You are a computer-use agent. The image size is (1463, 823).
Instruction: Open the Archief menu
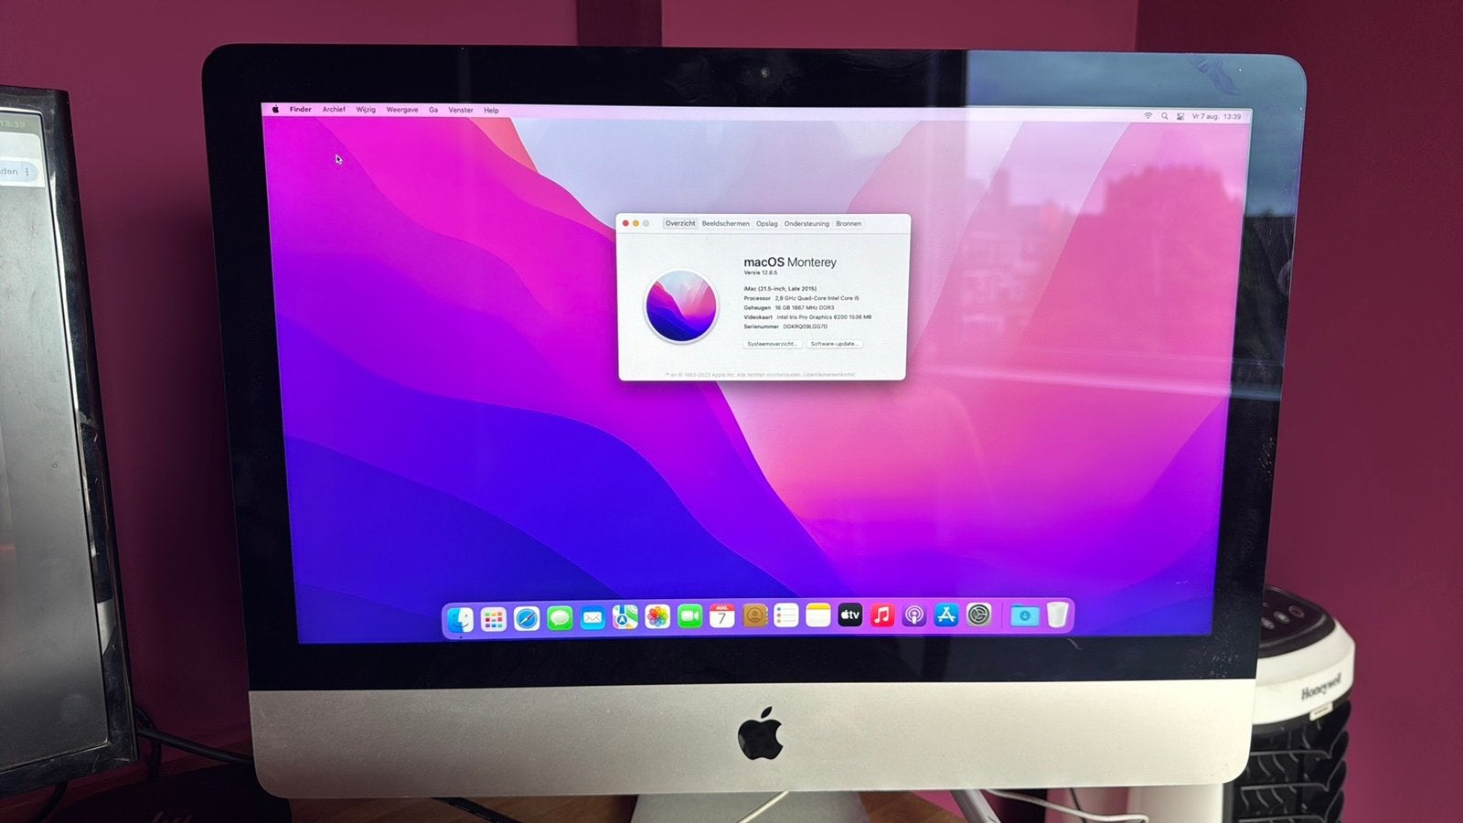[x=334, y=109]
